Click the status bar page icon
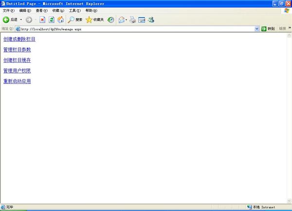 pos(3,207)
